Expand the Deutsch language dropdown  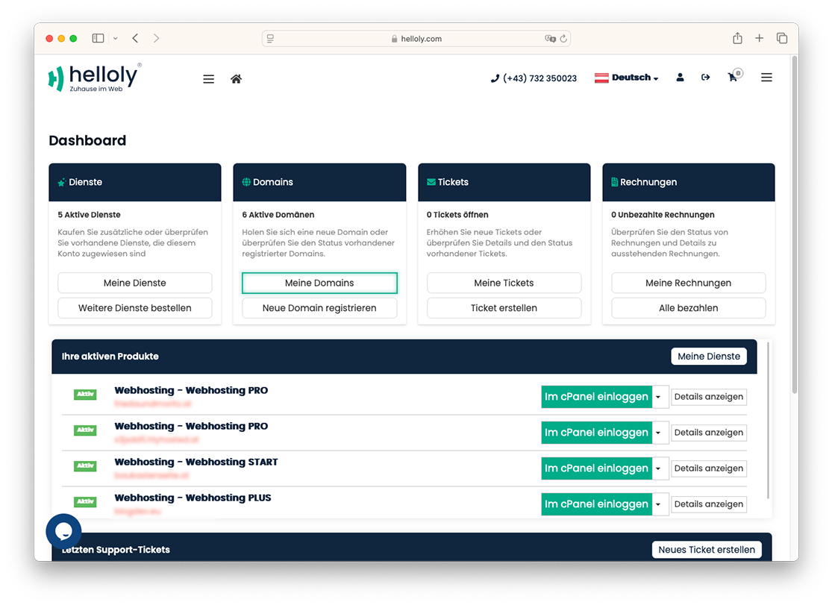[x=627, y=78]
